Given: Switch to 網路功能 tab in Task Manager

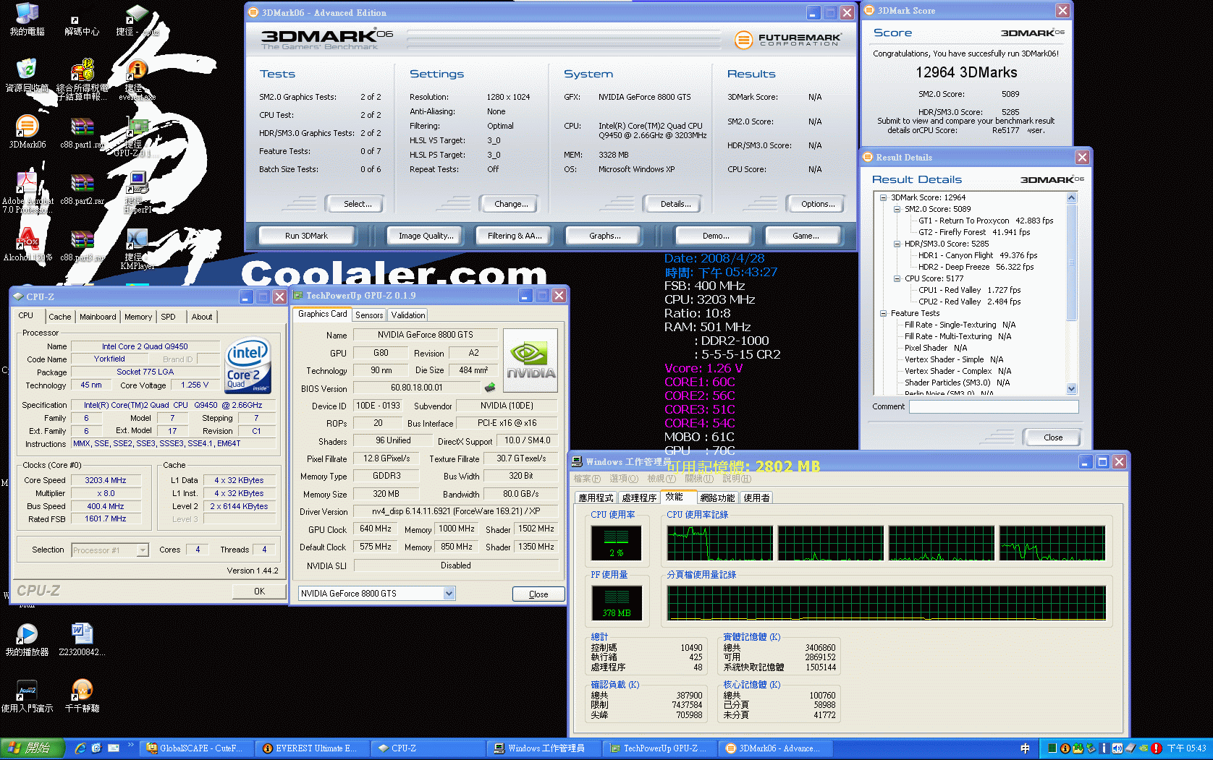Looking at the screenshot, I should [x=718, y=498].
